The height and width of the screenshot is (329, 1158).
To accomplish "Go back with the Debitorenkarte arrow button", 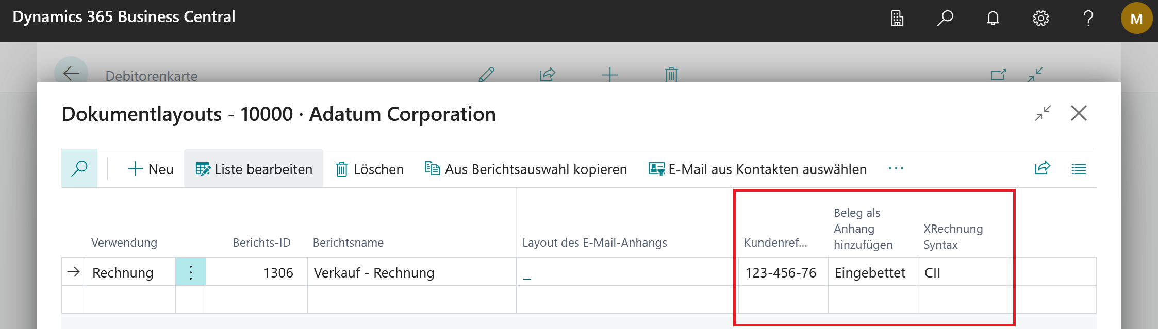I will [x=71, y=73].
